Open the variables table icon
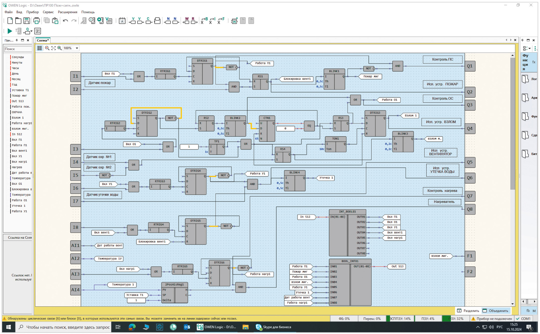 point(109,21)
